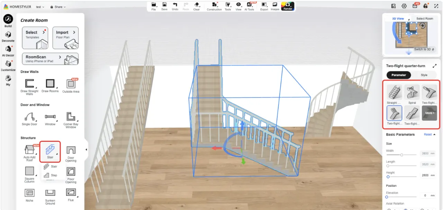Switch to the Style tab
The height and width of the screenshot is (210, 443).
click(x=424, y=75)
